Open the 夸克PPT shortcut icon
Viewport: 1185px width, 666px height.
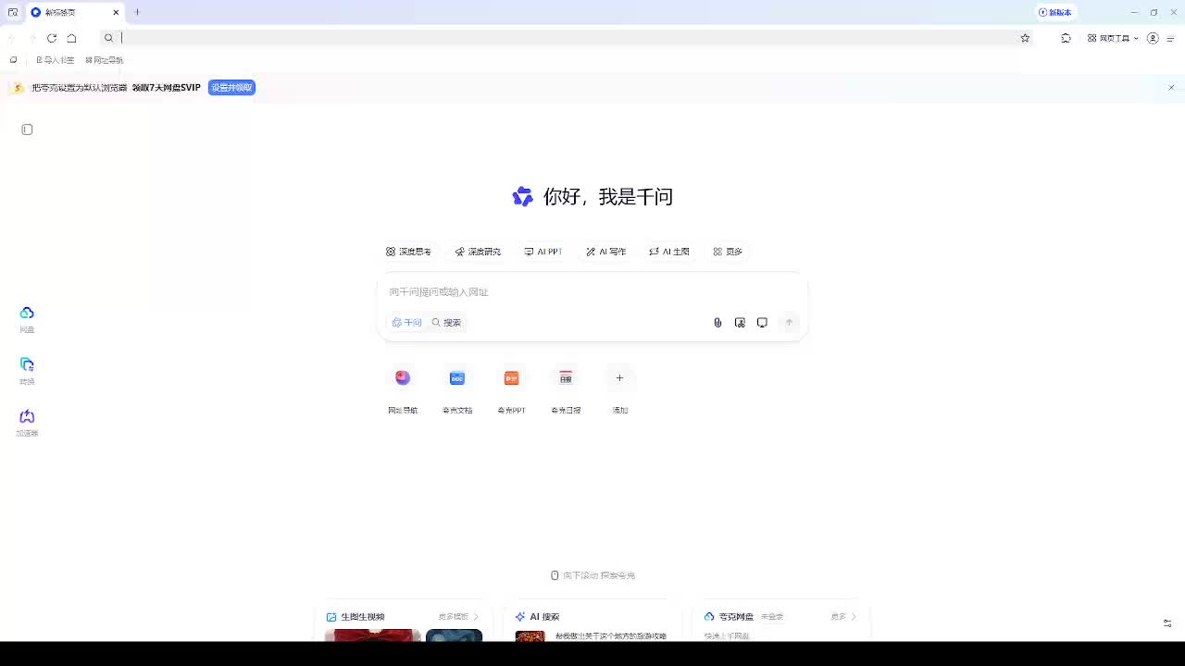pyautogui.click(x=511, y=378)
